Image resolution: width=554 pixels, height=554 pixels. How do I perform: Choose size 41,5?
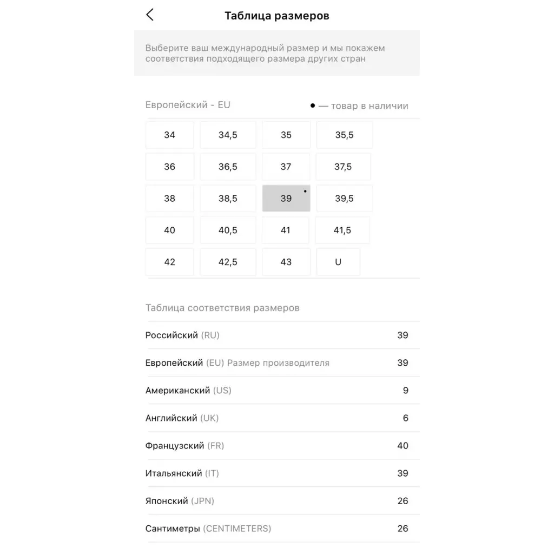[x=342, y=230]
